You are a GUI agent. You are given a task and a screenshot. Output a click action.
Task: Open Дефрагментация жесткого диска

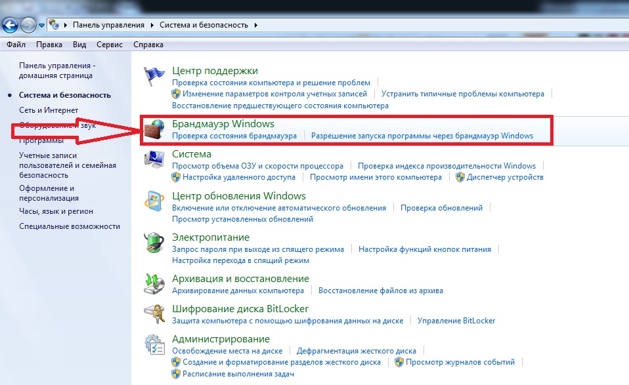357,351
